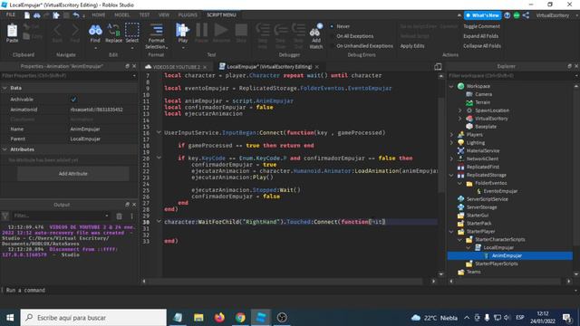The image size is (580, 326).
Task: Open the VIDEOS DE YOUTUBE 2 document tab
Action: pos(176,67)
